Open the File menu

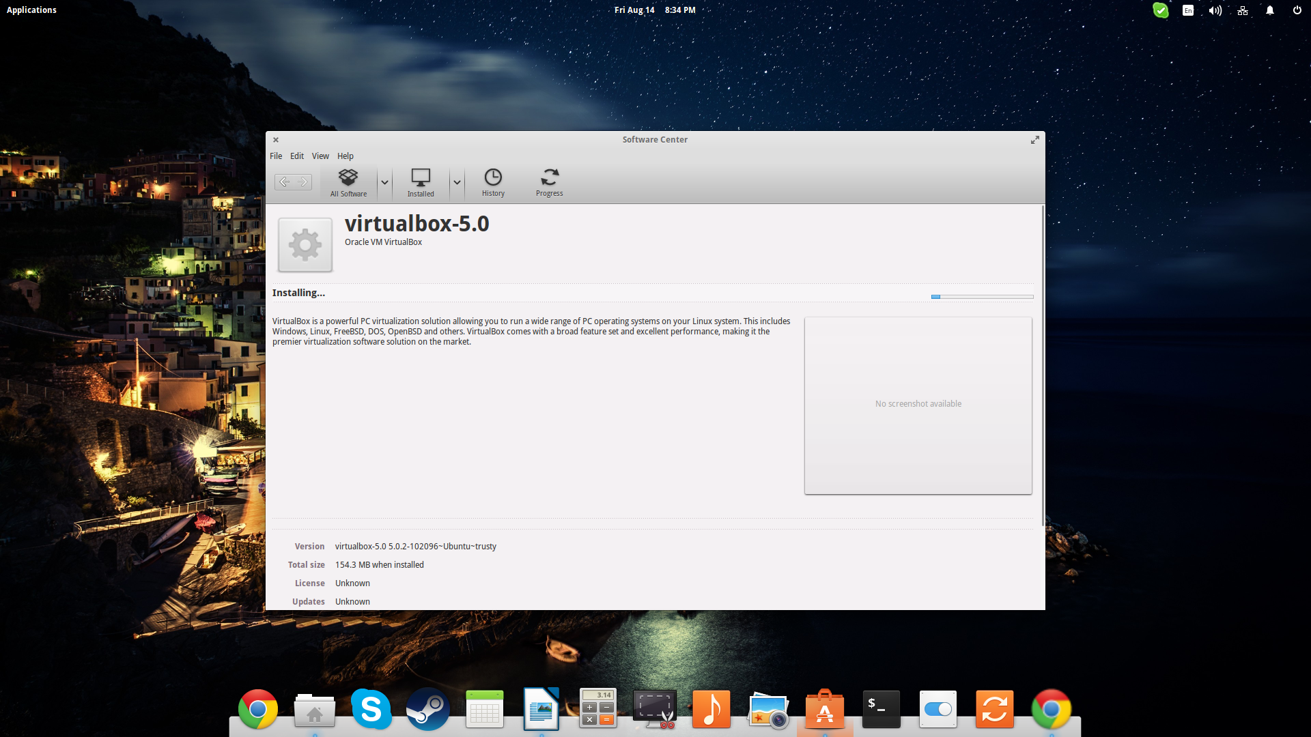coord(276,156)
